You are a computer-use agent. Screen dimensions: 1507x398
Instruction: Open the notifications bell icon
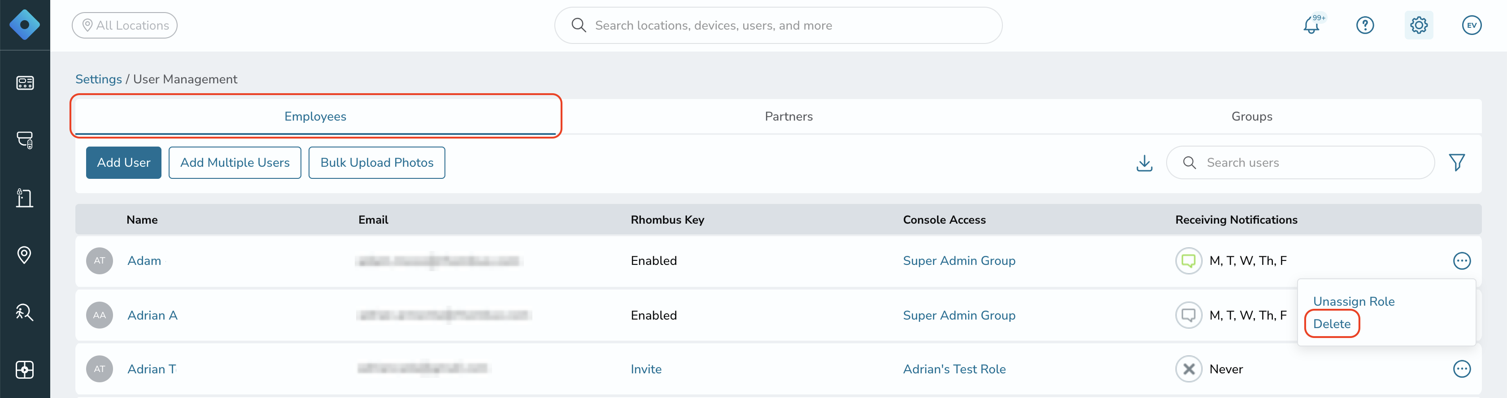[x=1311, y=25]
